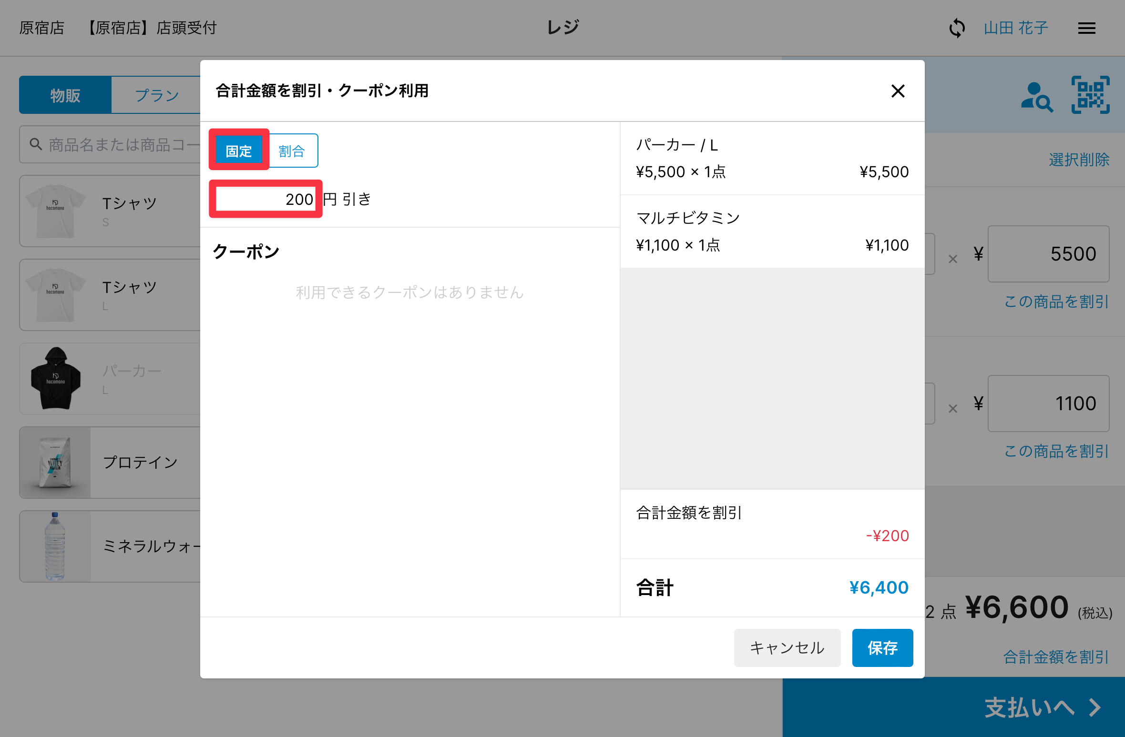Remove the ¥5500 item with its × icon
The width and height of the screenshot is (1125, 737).
pyautogui.click(x=952, y=259)
